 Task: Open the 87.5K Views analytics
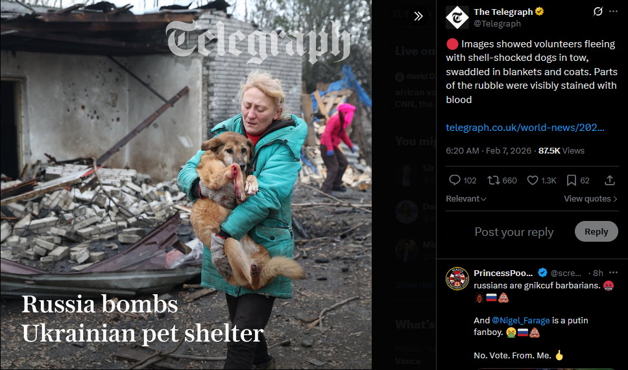coord(561,151)
